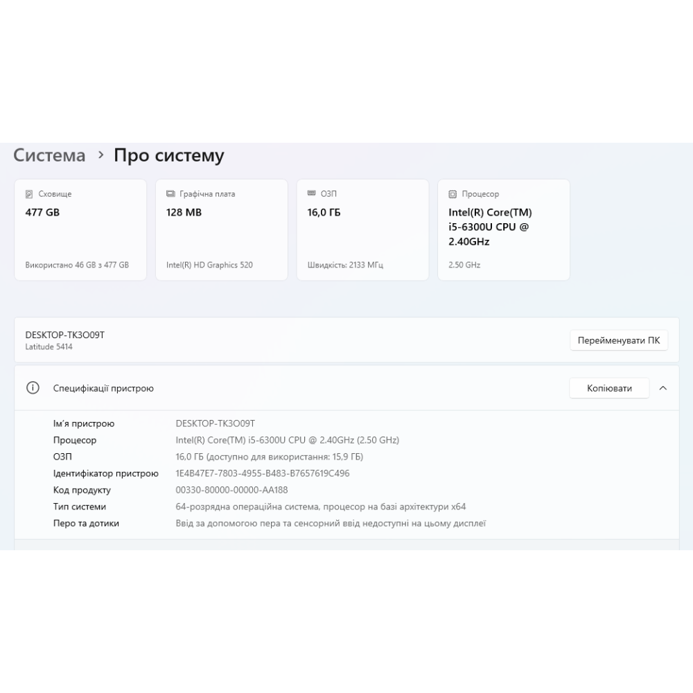Click the Ідентифікатор пристрою value
The width and height of the screenshot is (693, 693).
[263, 473]
